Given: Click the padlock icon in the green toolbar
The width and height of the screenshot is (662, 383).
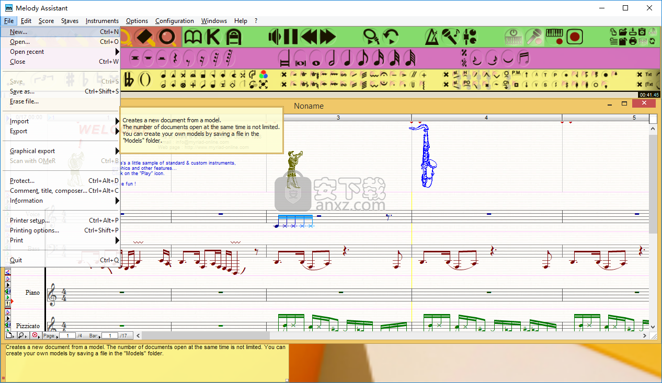Looking at the screenshot, I should (x=234, y=37).
